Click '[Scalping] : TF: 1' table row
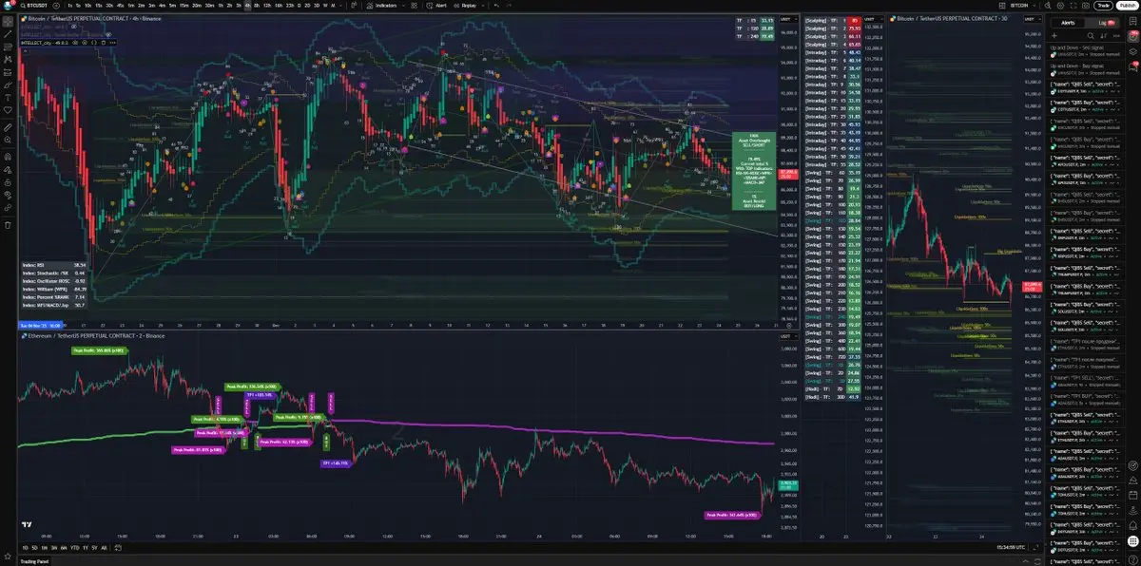The height and width of the screenshot is (566, 1141). [832, 21]
